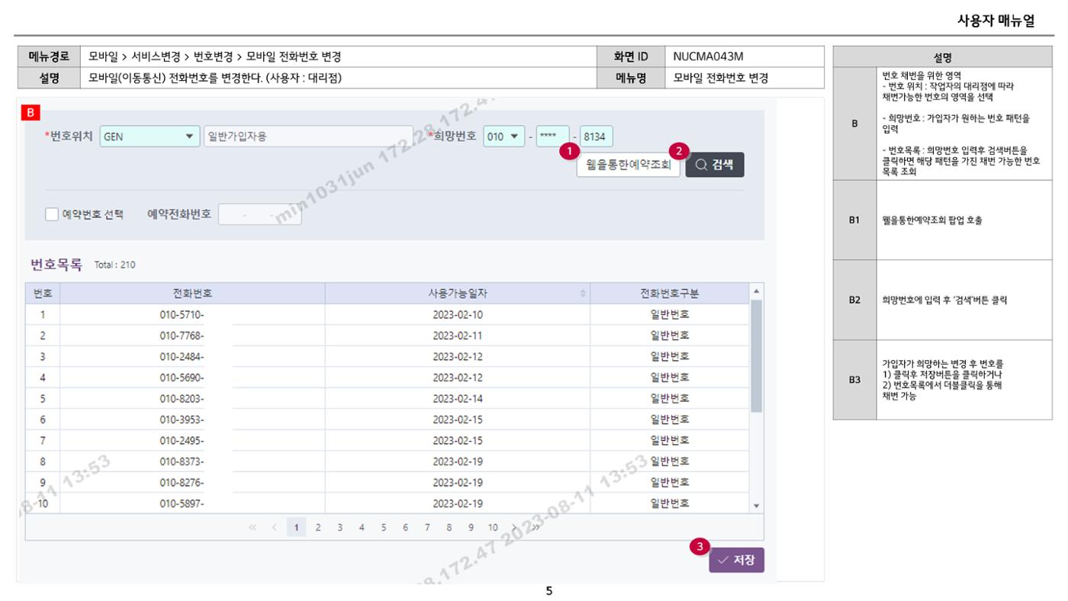
Task: Click the 검색 search button
Action: click(x=714, y=165)
